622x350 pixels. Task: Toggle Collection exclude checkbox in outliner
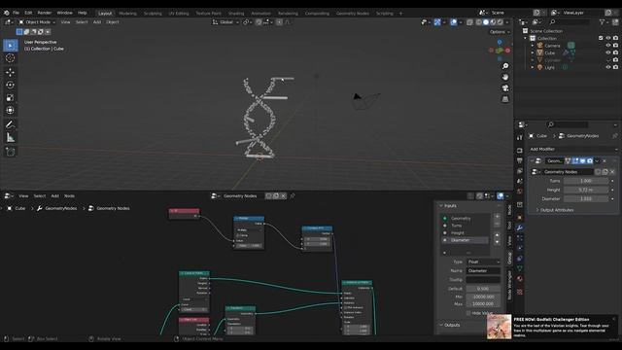[x=601, y=38]
